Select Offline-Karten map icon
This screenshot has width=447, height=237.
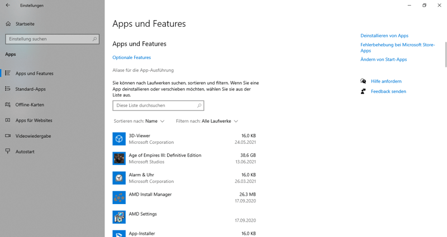8,104
